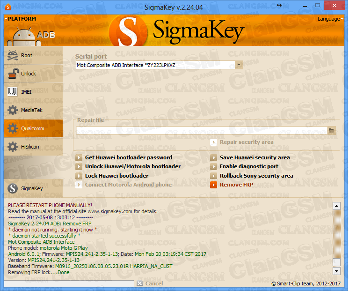Click the large SigmaKey S logo
Viewport: 349px width, 291px height.
[128, 31]
